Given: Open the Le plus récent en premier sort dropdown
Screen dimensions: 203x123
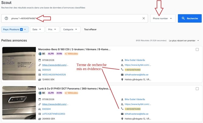Looking at the screenshot, I should pos(184,41).
